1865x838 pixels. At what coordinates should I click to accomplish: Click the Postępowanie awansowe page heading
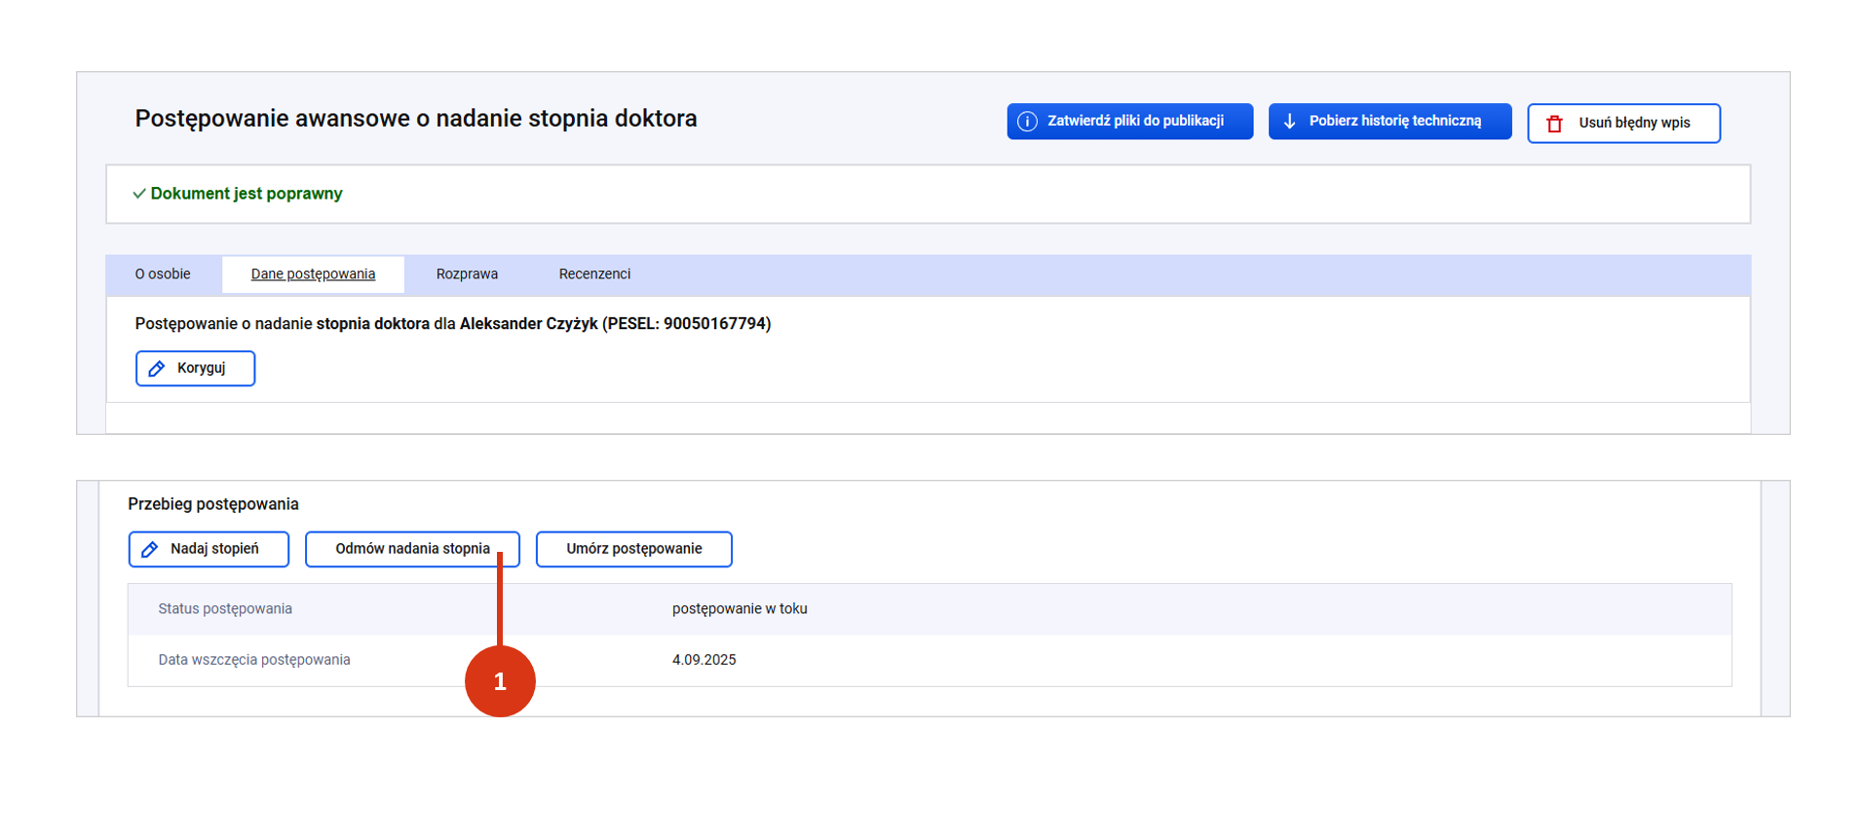[x=416, y=119]
